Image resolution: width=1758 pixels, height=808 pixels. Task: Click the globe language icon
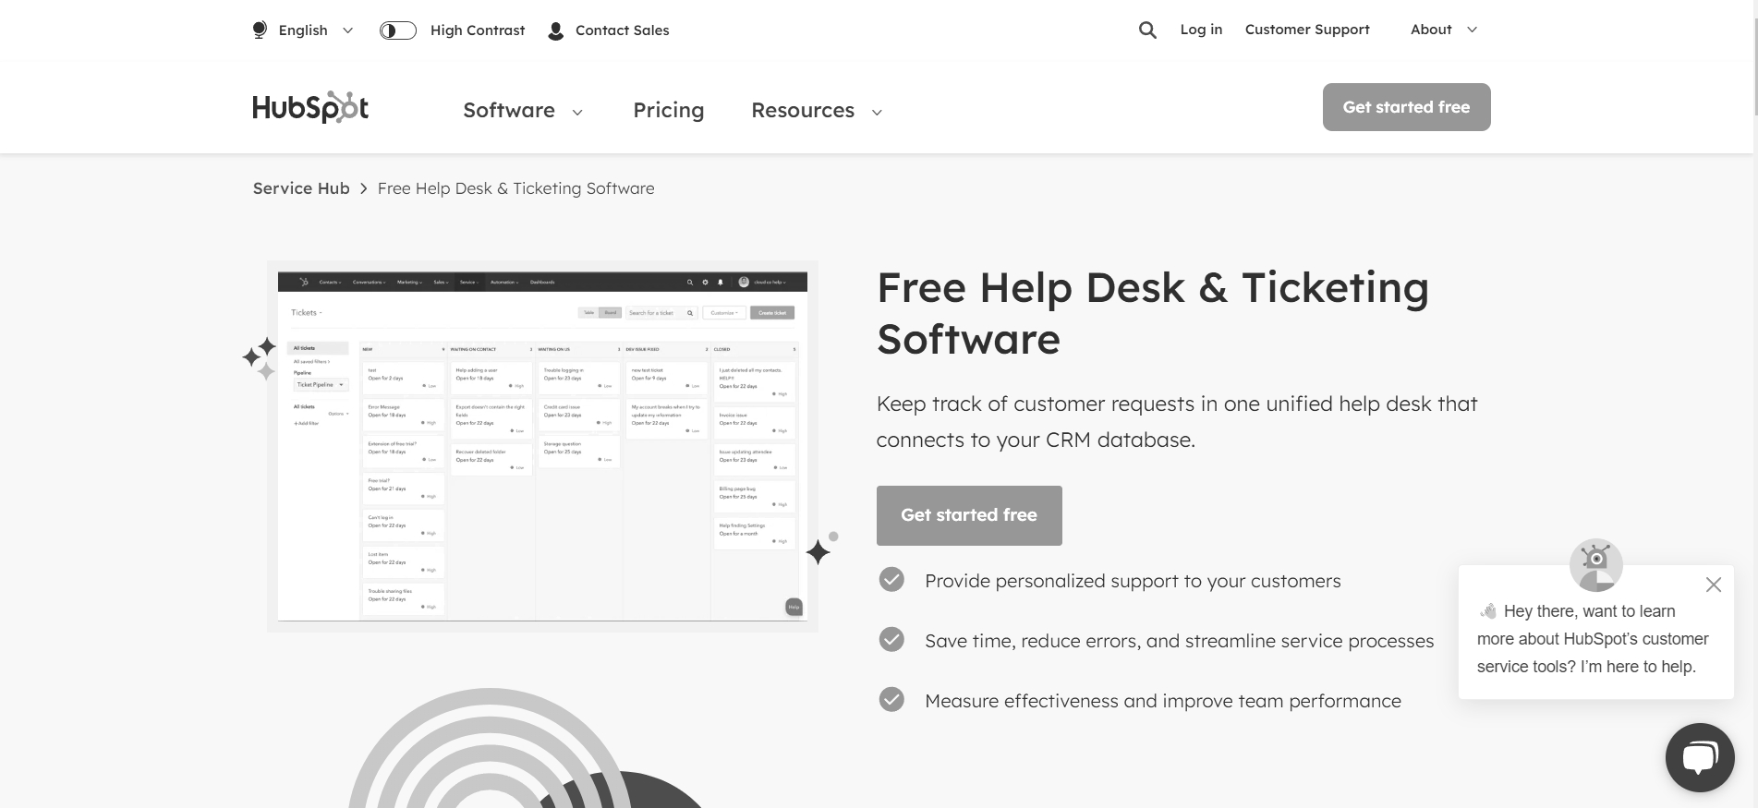(x=260, y=30)
